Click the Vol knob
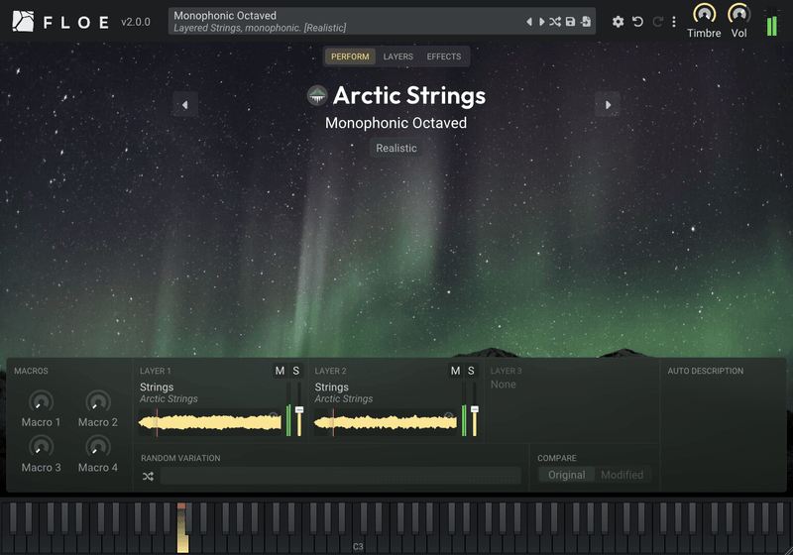The height and width of the screenshot is (555, 793). pyautogui.click(x=738, y=14)
